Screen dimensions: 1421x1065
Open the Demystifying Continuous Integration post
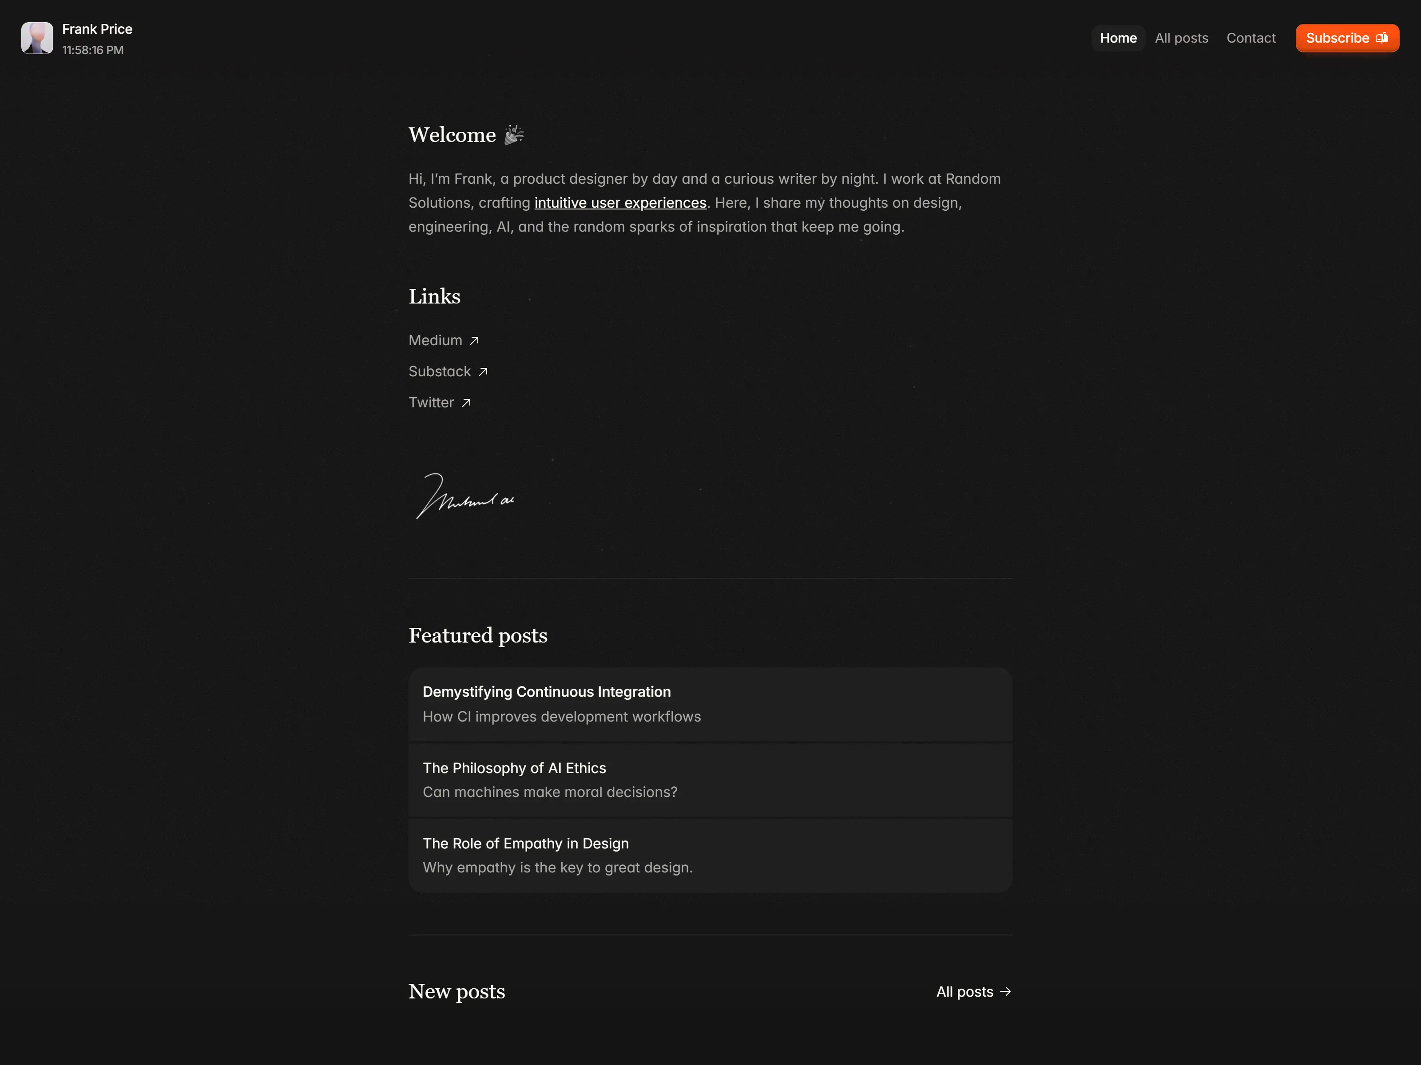[x=710, y=704]
